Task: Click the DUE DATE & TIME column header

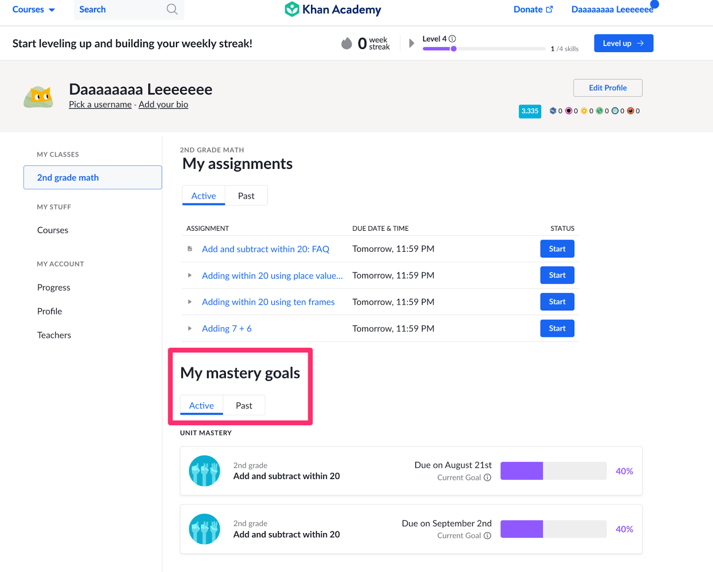Action: [381, 229]
